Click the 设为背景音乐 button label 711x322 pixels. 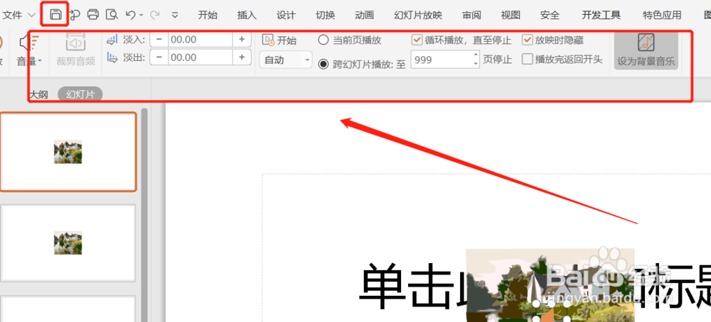646,61
